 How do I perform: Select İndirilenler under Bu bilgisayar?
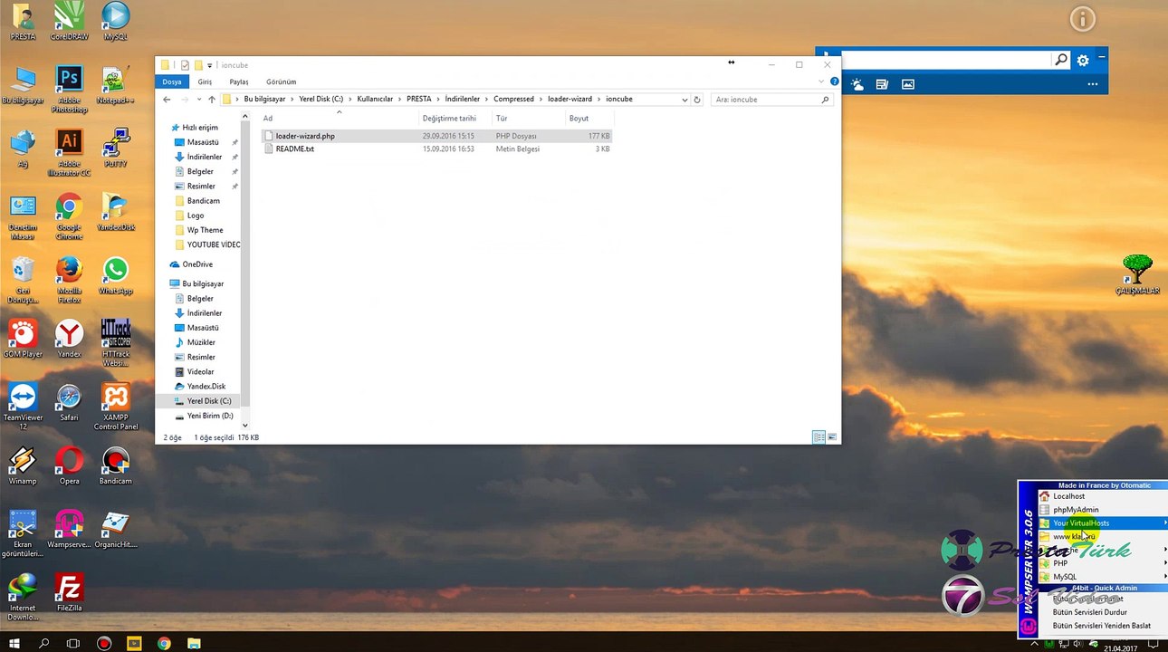pyautogui.click(x=205, y=313)
